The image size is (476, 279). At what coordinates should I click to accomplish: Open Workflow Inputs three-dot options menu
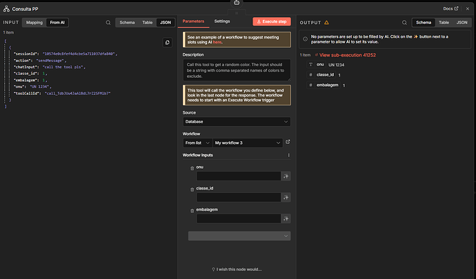click(x=288, y=156)
